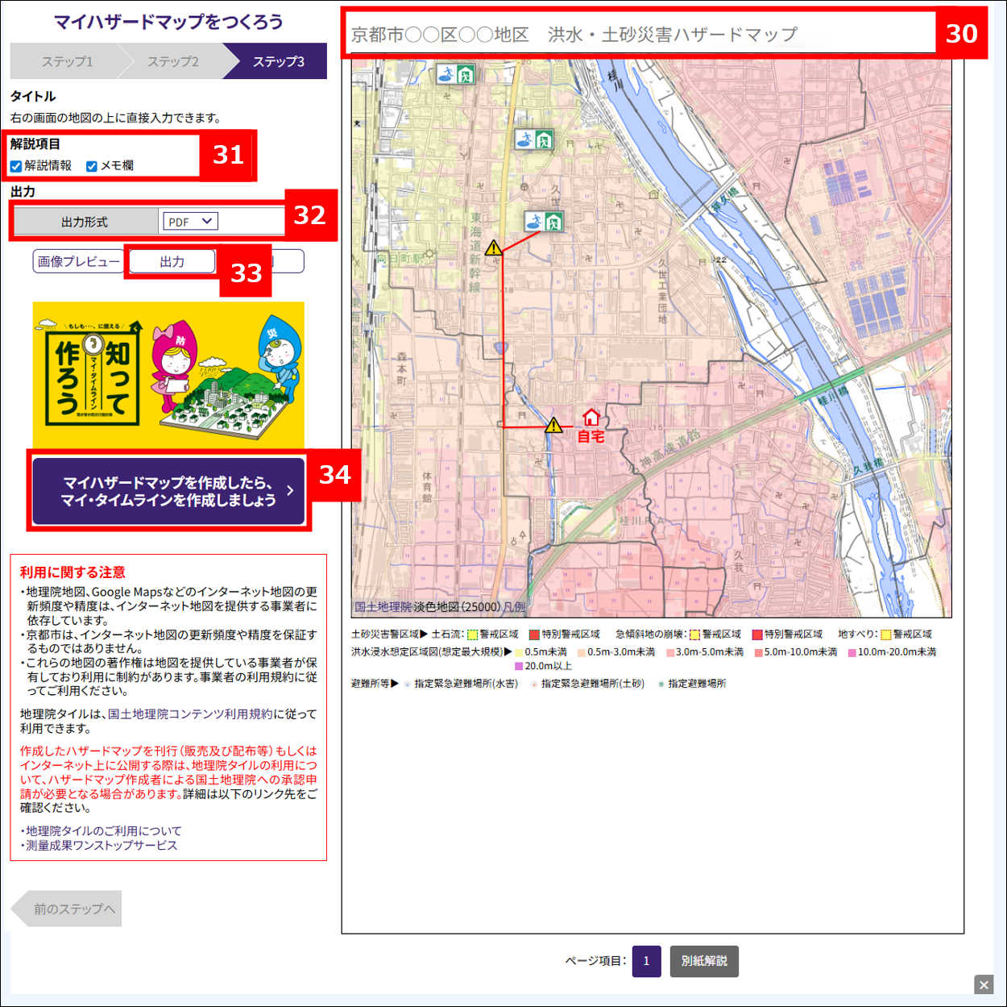
Task: Open 地理院タイルのご利用について link
Action: click(x=104, y=830)
